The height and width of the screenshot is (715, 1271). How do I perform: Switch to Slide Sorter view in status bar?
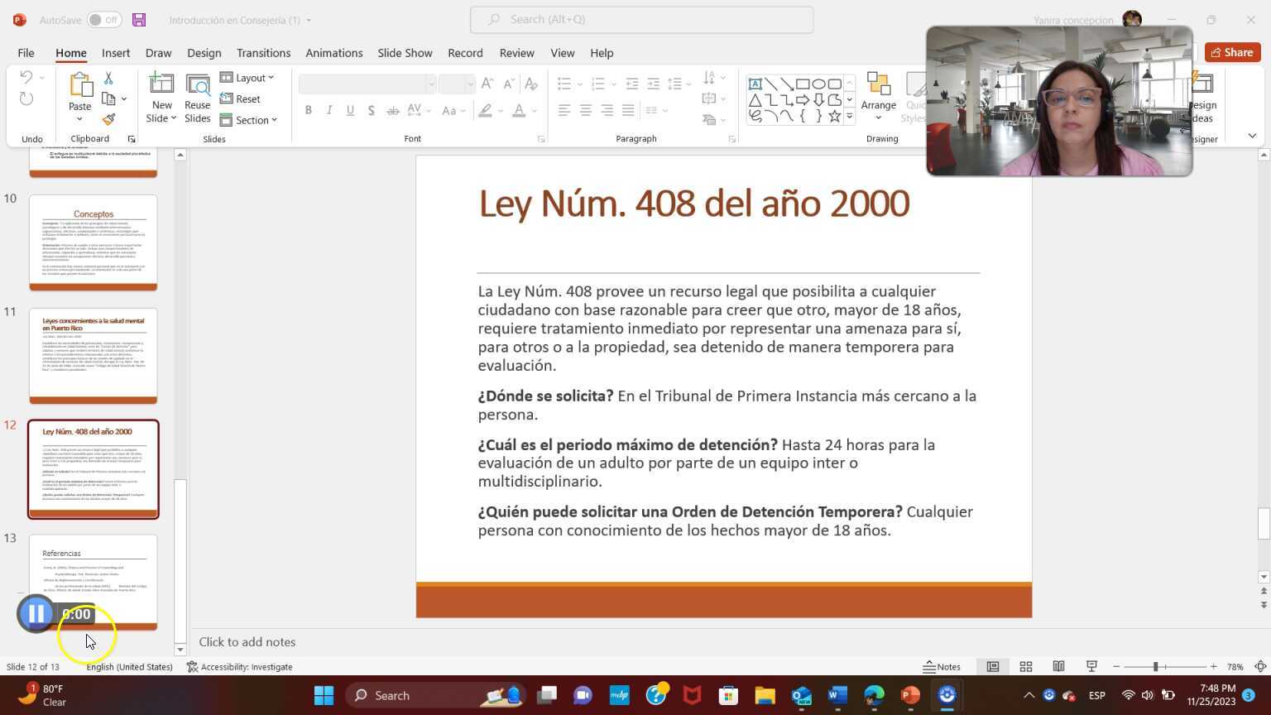(1025, 666)
